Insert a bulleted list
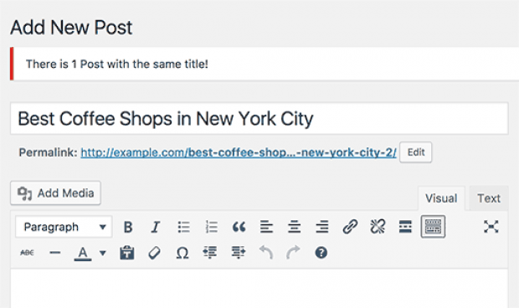 [x=183, y=227]
